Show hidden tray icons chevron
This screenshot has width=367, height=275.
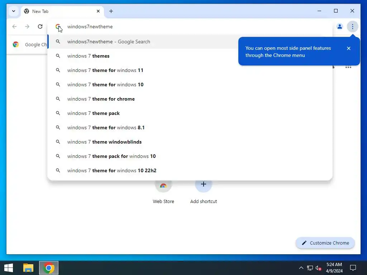(x=301, y=268)
